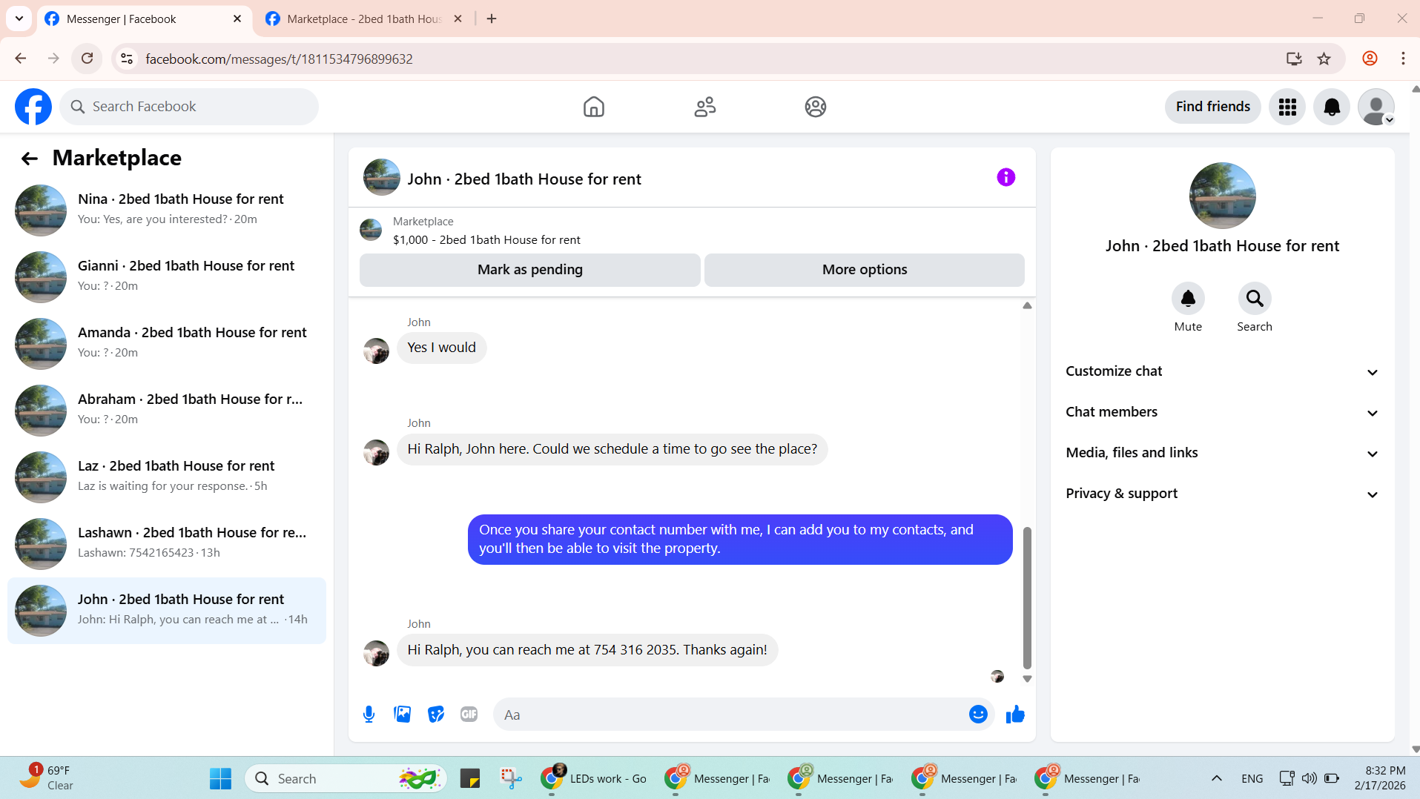Go back using Marketplace back arrow
Viewport: 1420px width, 799px height.
pyautogui.click(x=29, y=158)
